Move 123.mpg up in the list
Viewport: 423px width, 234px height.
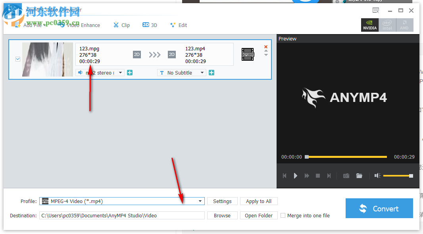266,51
